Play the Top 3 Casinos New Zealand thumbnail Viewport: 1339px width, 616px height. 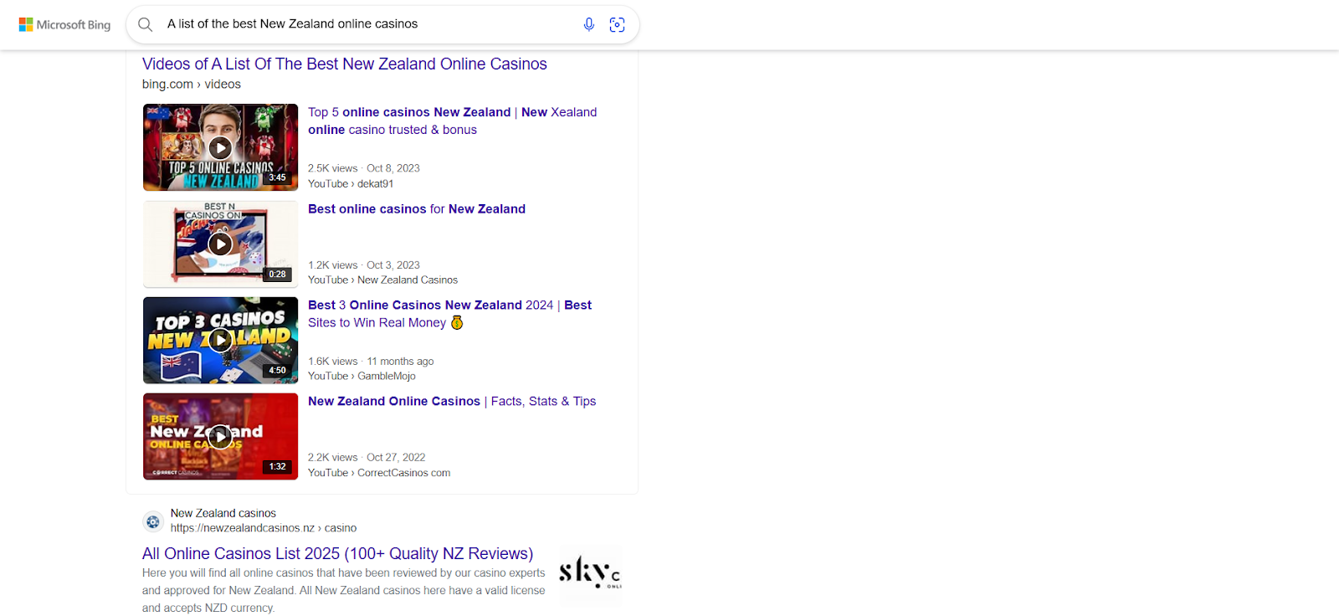[x=220, y=340]
